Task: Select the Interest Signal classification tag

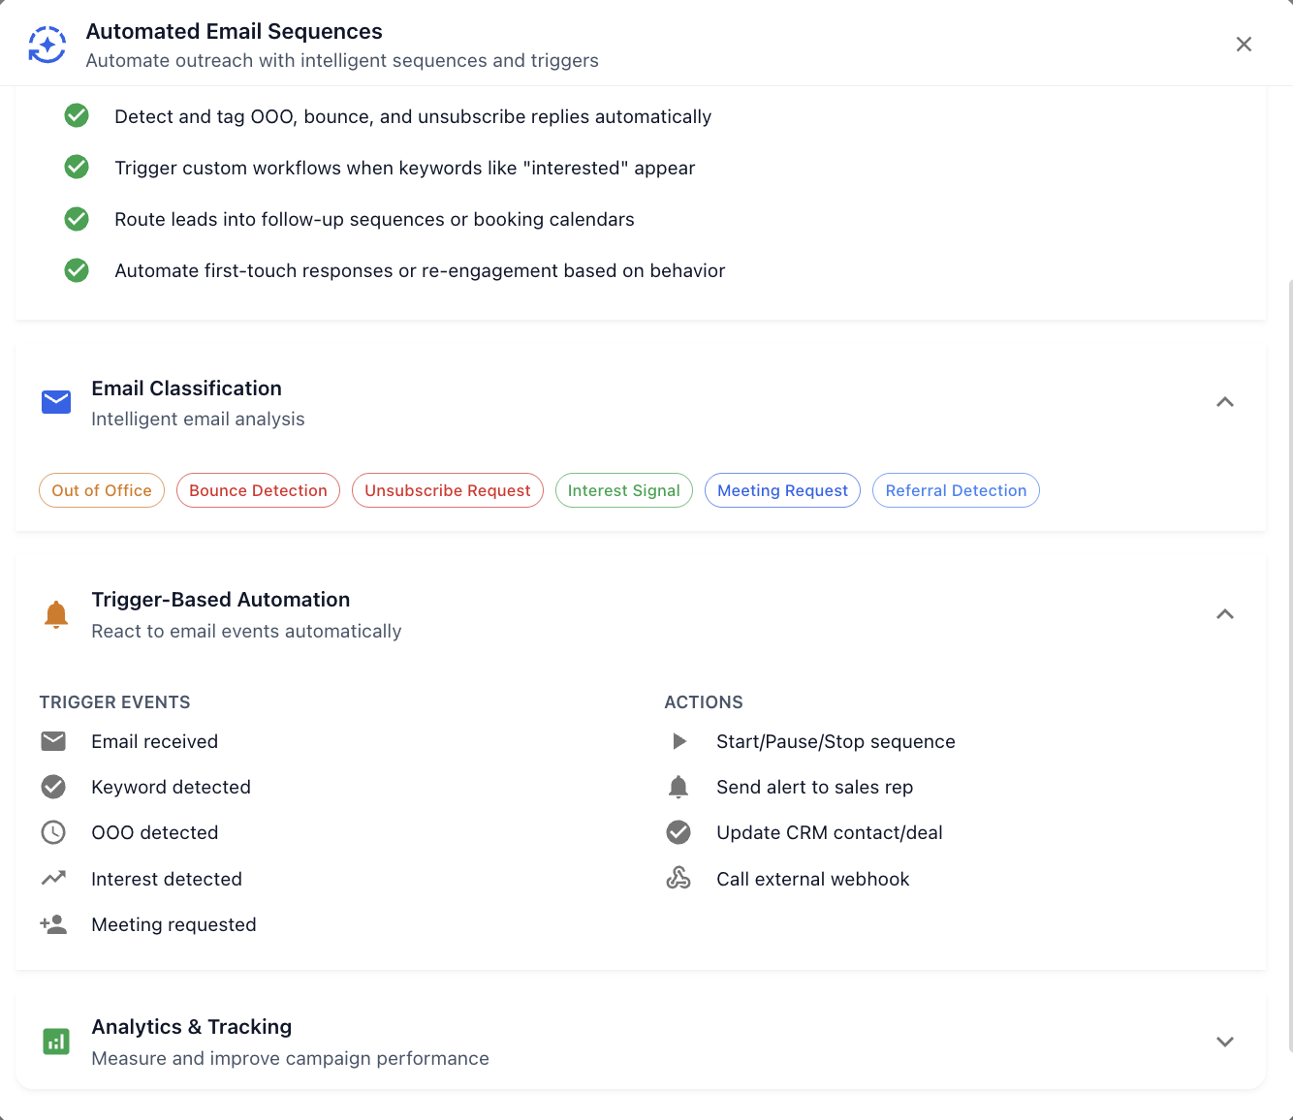Action: coord(623,490)
